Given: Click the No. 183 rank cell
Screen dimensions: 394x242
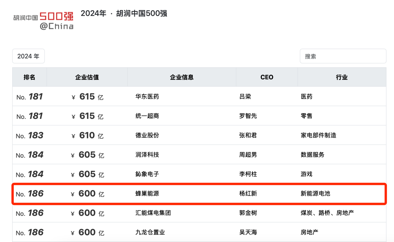Looking at the screenshot, I should tap(29, 135).
